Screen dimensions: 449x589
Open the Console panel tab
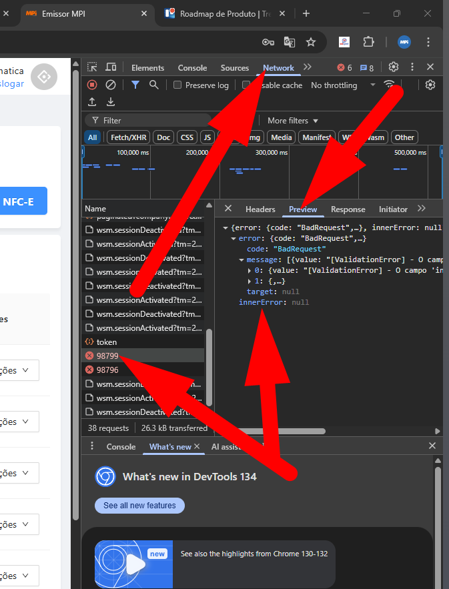tap(192, 67)
